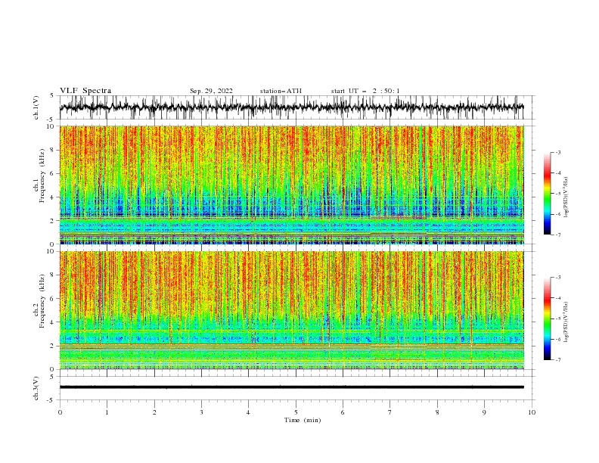Click the "Time (min)" axis label

point(303,420)
